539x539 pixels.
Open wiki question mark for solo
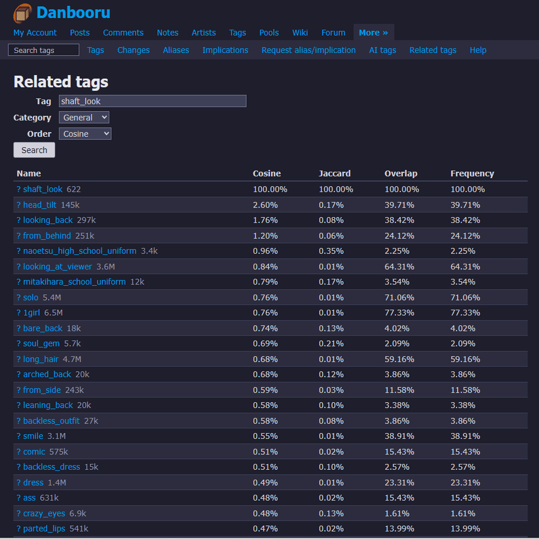pyautogui.click(x=19, y=297)
